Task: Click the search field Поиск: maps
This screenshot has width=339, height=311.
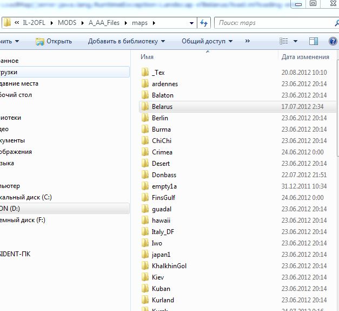Action: [x=276, y=23]
